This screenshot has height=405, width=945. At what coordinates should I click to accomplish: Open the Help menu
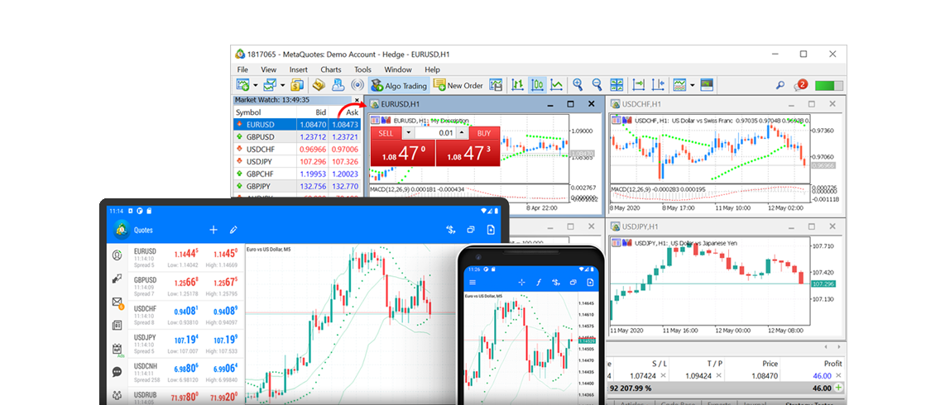coord(432,69)
